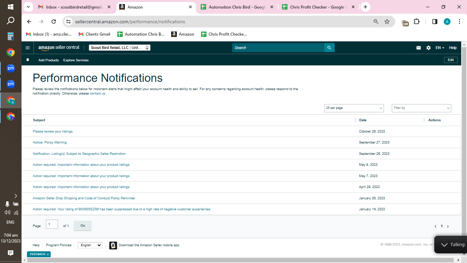Open the 25 per page dropdown
The height and width of the screenshot is (263, 467).
click(x=354, y=108)
